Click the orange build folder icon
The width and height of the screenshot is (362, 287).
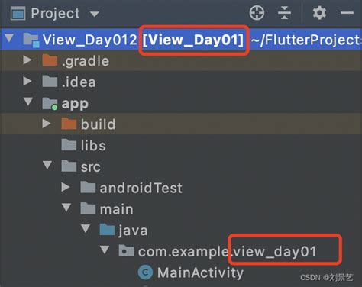pyautogui.click(x=69, y=124)
